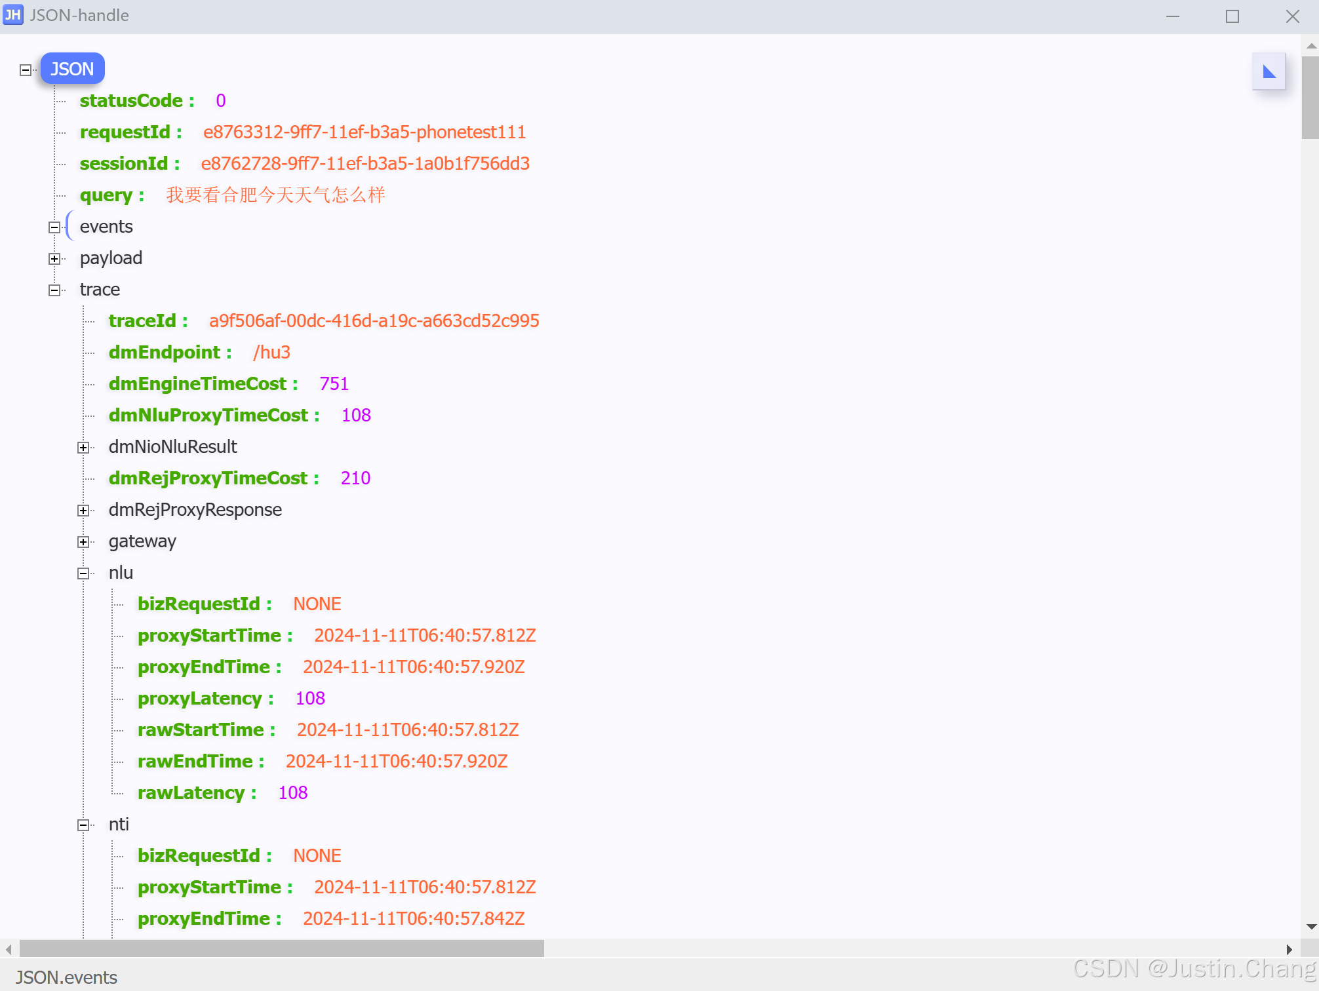
Task: Expand the dmNioNluResult node
Action: coord(83,448)
